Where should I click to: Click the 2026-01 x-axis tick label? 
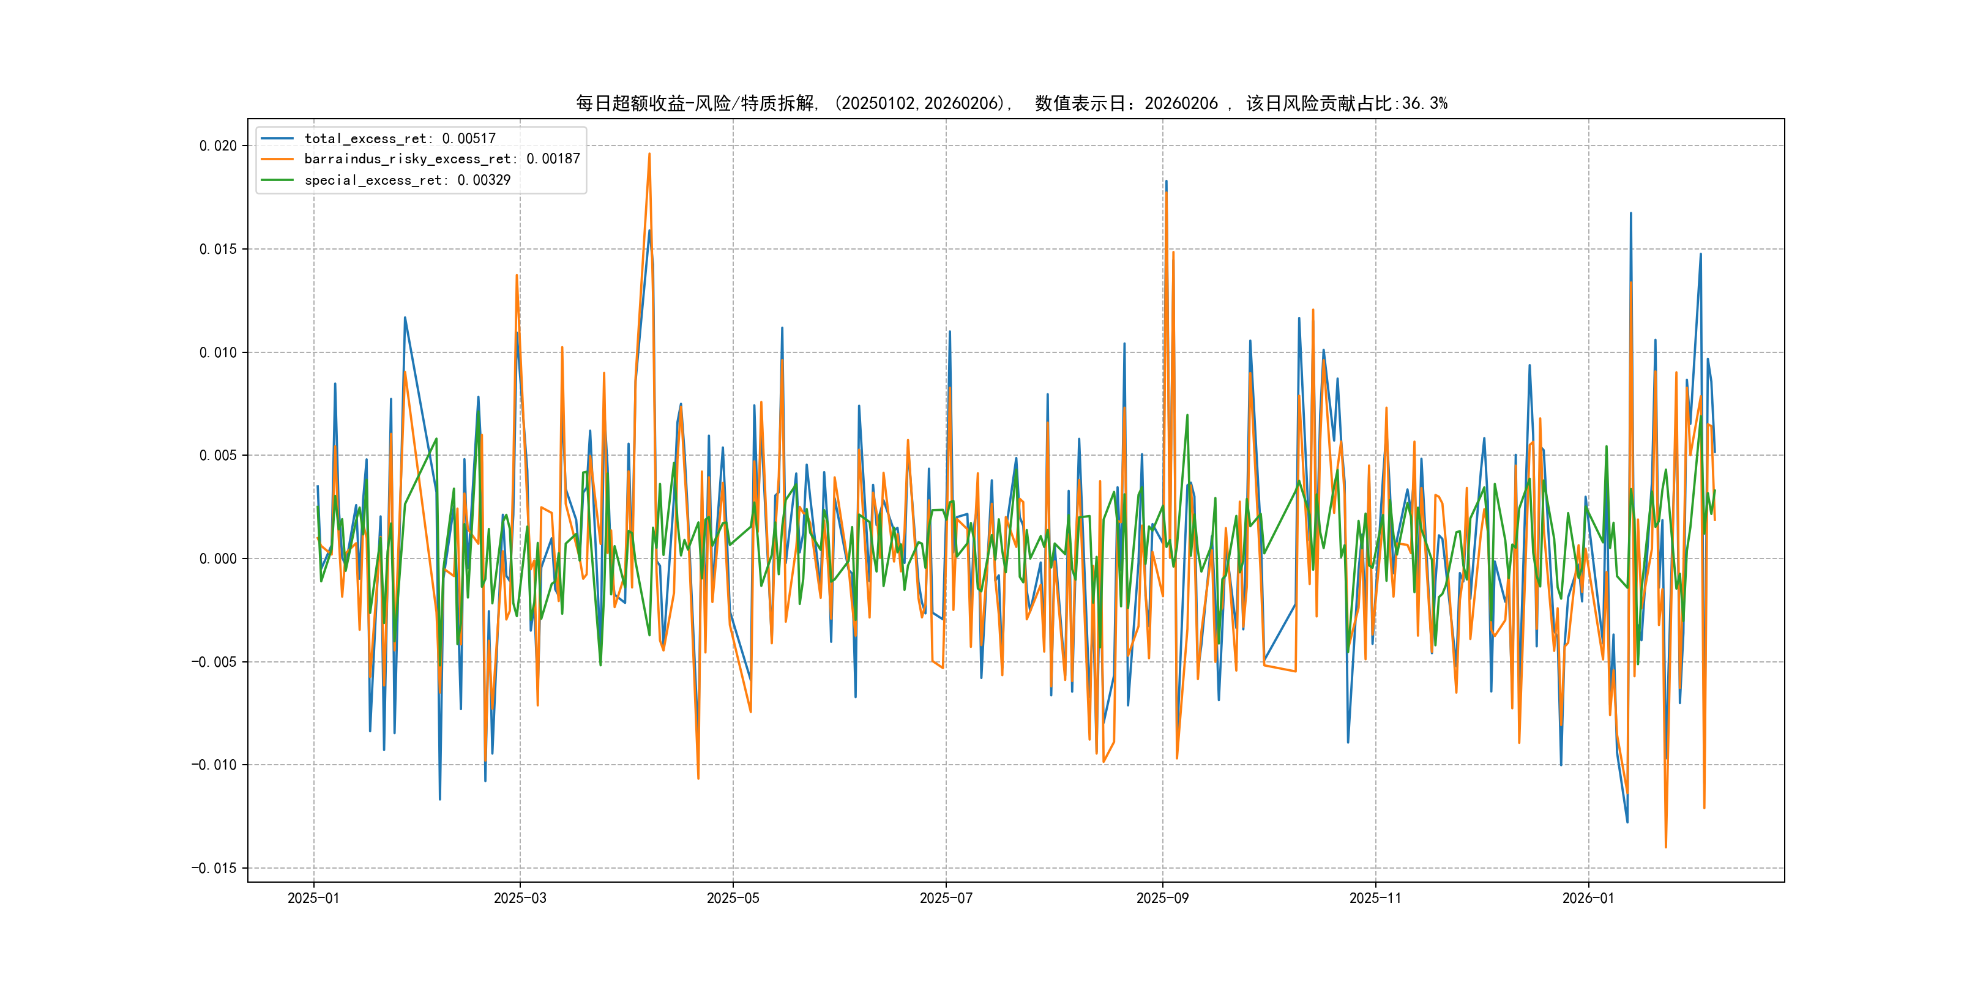[1588, 898]
